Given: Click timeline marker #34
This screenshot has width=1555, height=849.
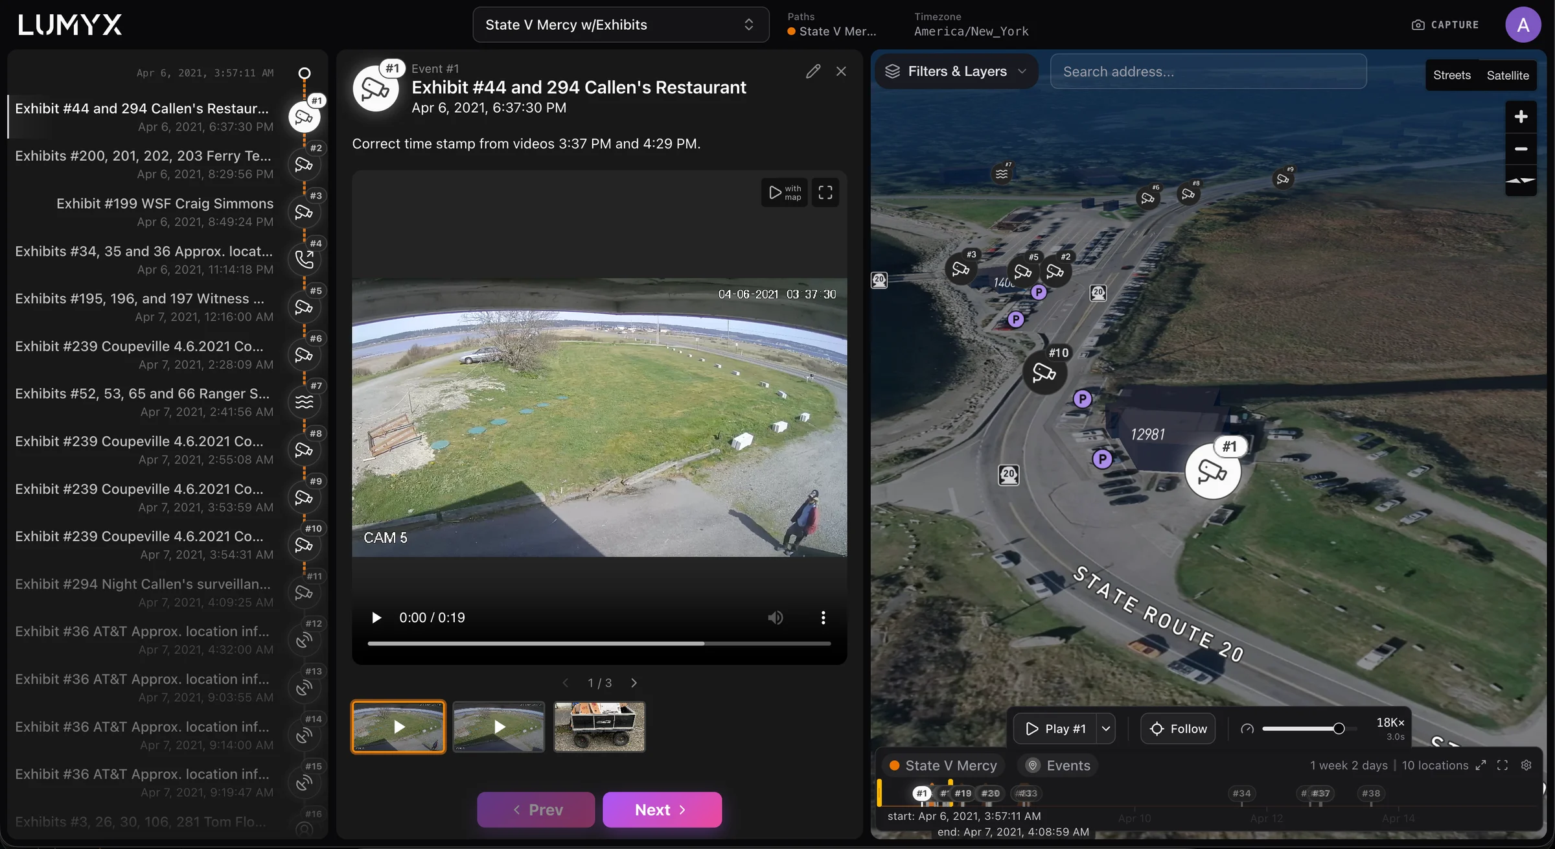Looking at the screenshot, I should (x=1241, y=793).
